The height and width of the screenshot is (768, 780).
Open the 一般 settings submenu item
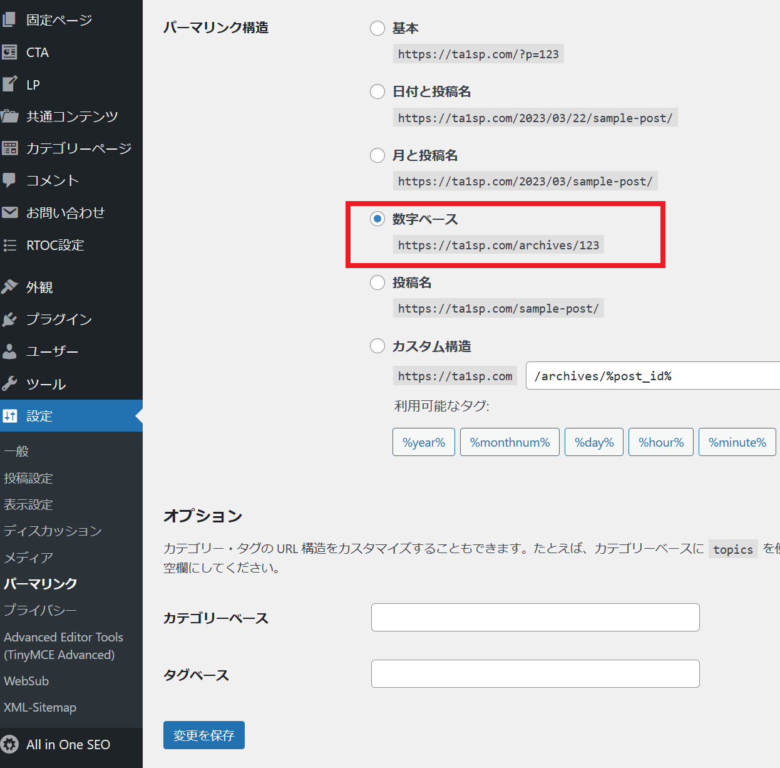[x=16, y=451]
